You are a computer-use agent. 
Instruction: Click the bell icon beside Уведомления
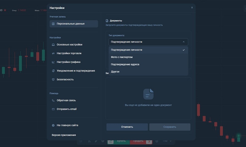[x=53, y=71]
